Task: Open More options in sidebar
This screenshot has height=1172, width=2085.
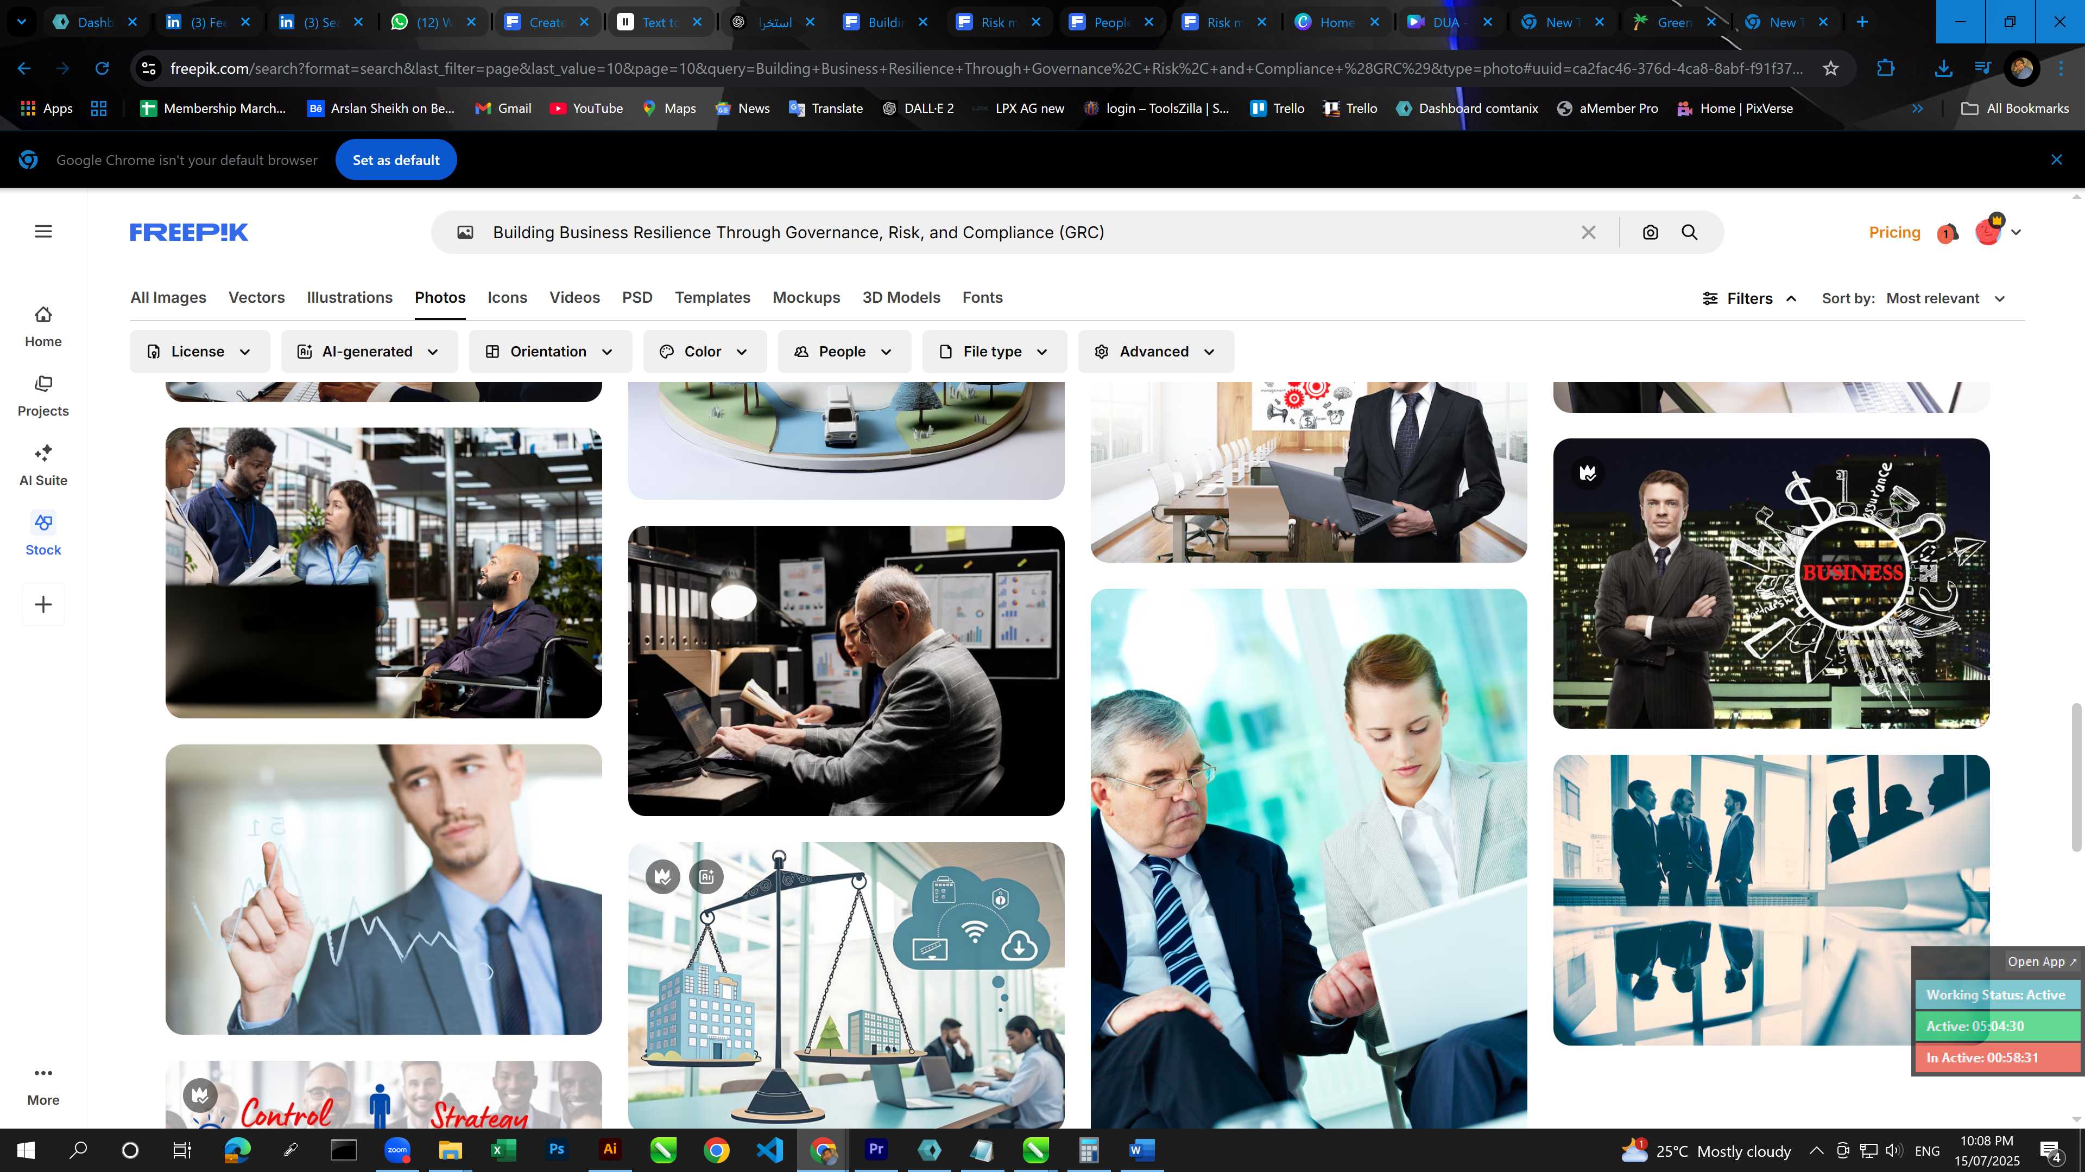Action: click(x=43, y=1085)
